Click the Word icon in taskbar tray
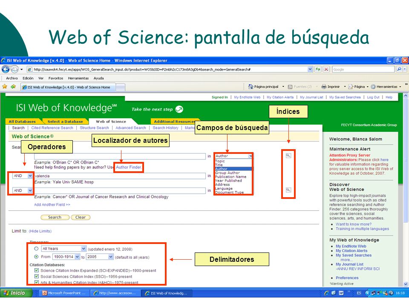The height and width of the screenshot is (306, 409). (341, 293)
